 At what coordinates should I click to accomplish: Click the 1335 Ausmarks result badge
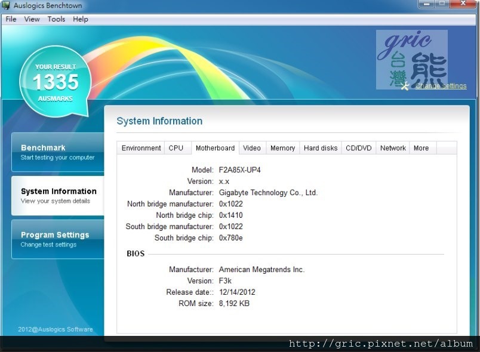pyautogui.click(x=56, y=81)
